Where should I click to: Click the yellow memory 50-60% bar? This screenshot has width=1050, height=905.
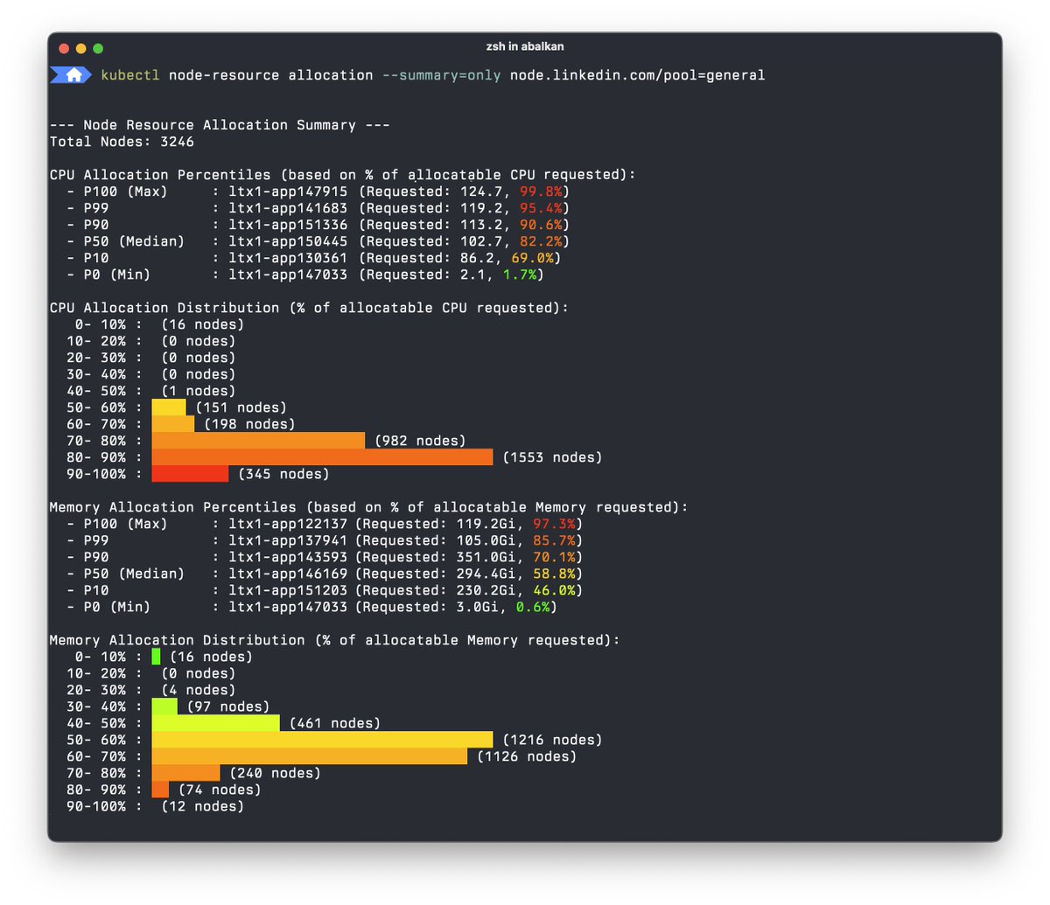(x=322, y=740)
